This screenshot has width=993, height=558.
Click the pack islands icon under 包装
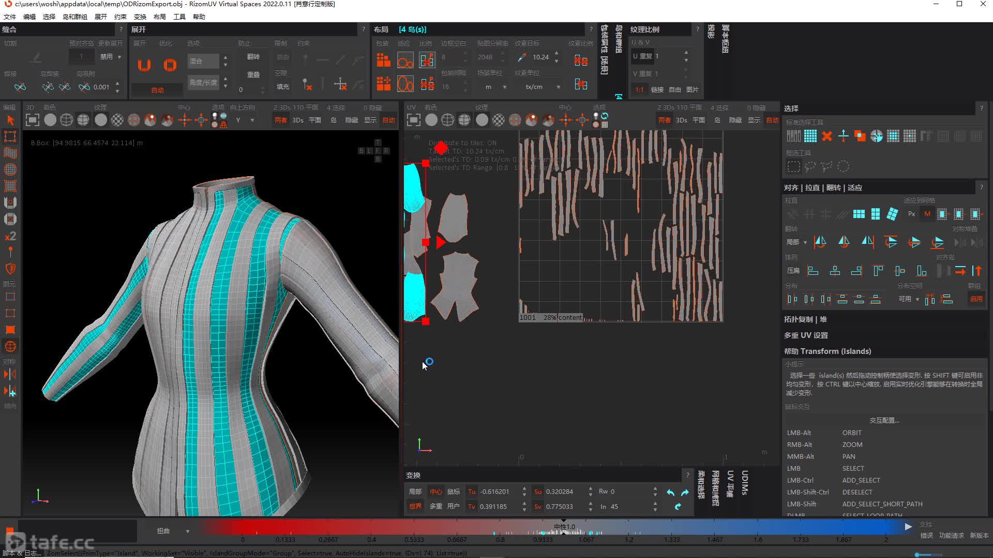click(x=384, y=60)
